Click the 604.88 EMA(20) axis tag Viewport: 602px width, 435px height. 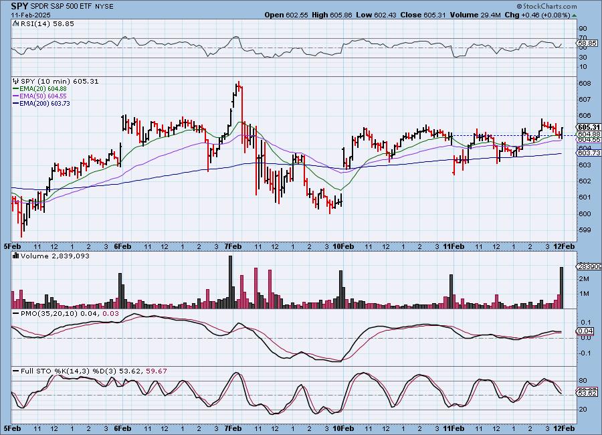pos(589,134)
